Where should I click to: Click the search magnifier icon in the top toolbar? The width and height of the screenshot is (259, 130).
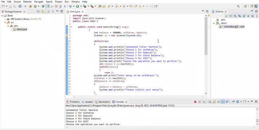coord(238,6)
